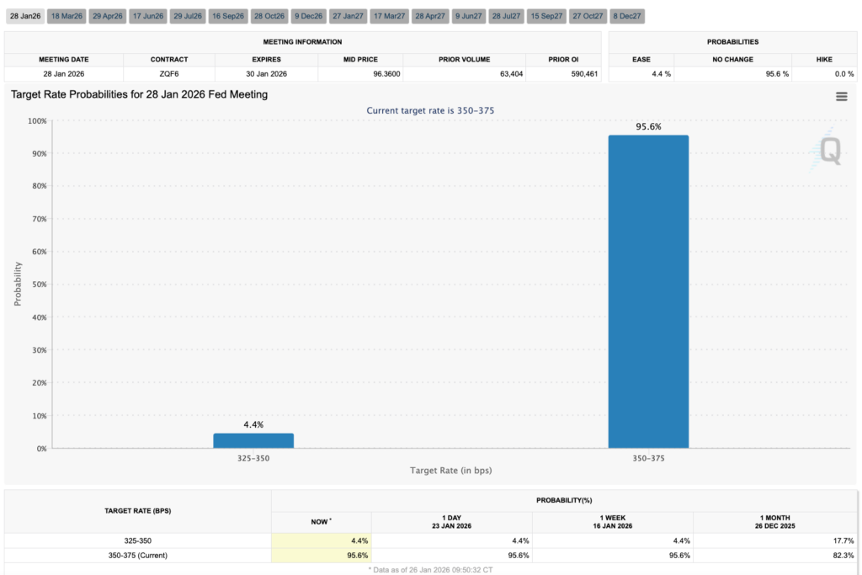Click the highlighted NOW 95.6% table cell
This screenshot has height=575, width=862.
(322, 556)
